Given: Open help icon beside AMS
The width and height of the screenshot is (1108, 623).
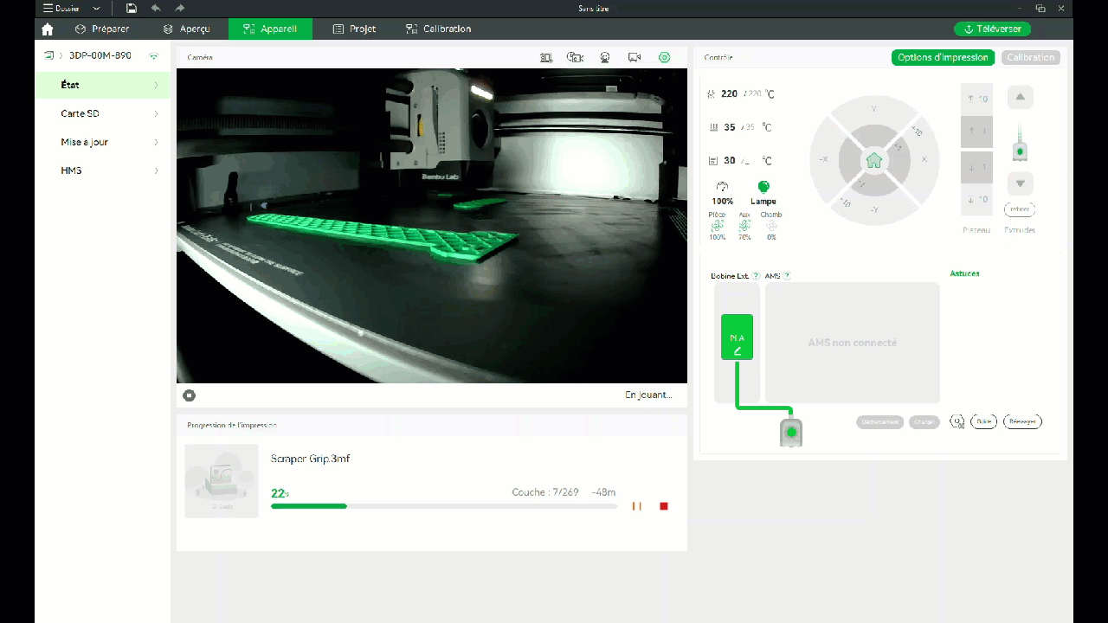Looking at the screenshot, I should (x=787, y=276).
